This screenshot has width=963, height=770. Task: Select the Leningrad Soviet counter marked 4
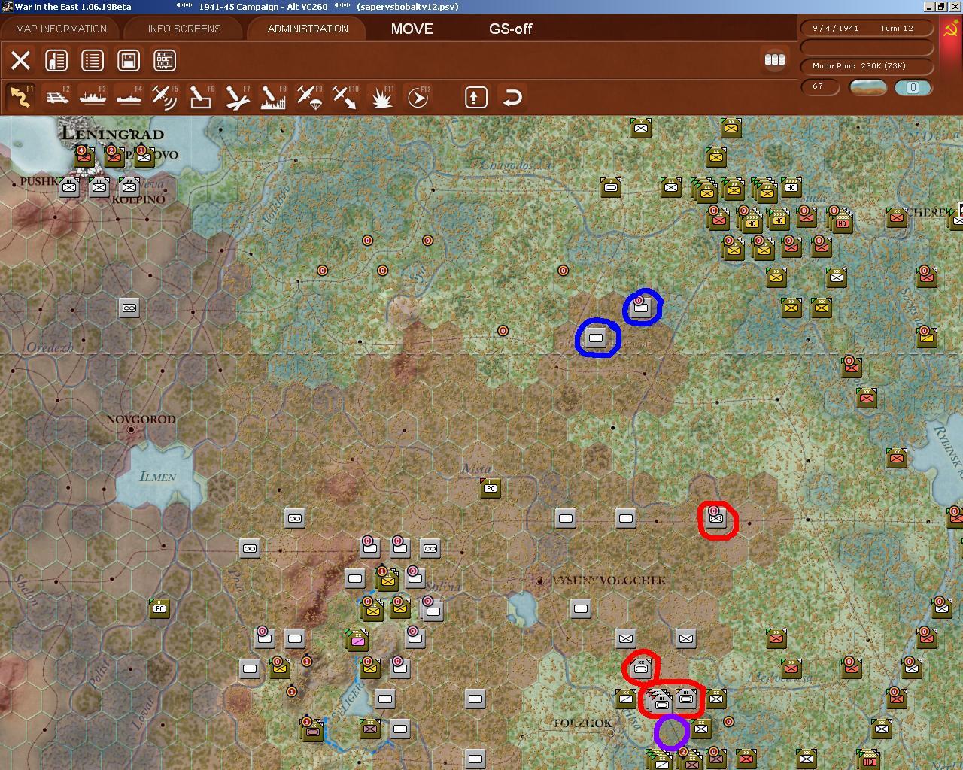point(84,156)
